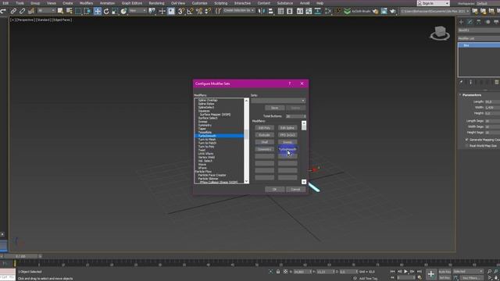
Task: Click the time slider frame handle
Action: (x=21, y=256)
